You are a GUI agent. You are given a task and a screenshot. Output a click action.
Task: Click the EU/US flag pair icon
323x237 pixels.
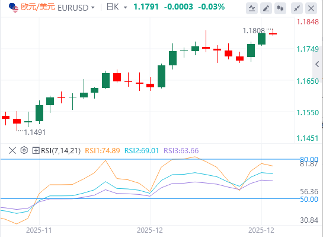pos(14,8)
